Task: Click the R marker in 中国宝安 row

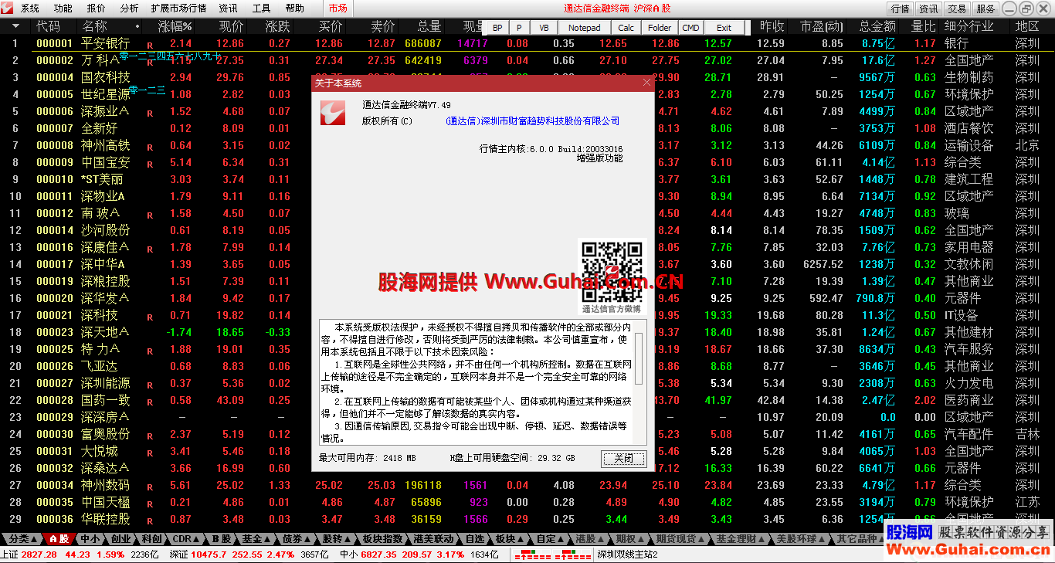Action: [x=150, y=164]
